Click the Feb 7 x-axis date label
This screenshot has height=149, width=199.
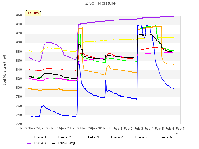tap(180, 129)
